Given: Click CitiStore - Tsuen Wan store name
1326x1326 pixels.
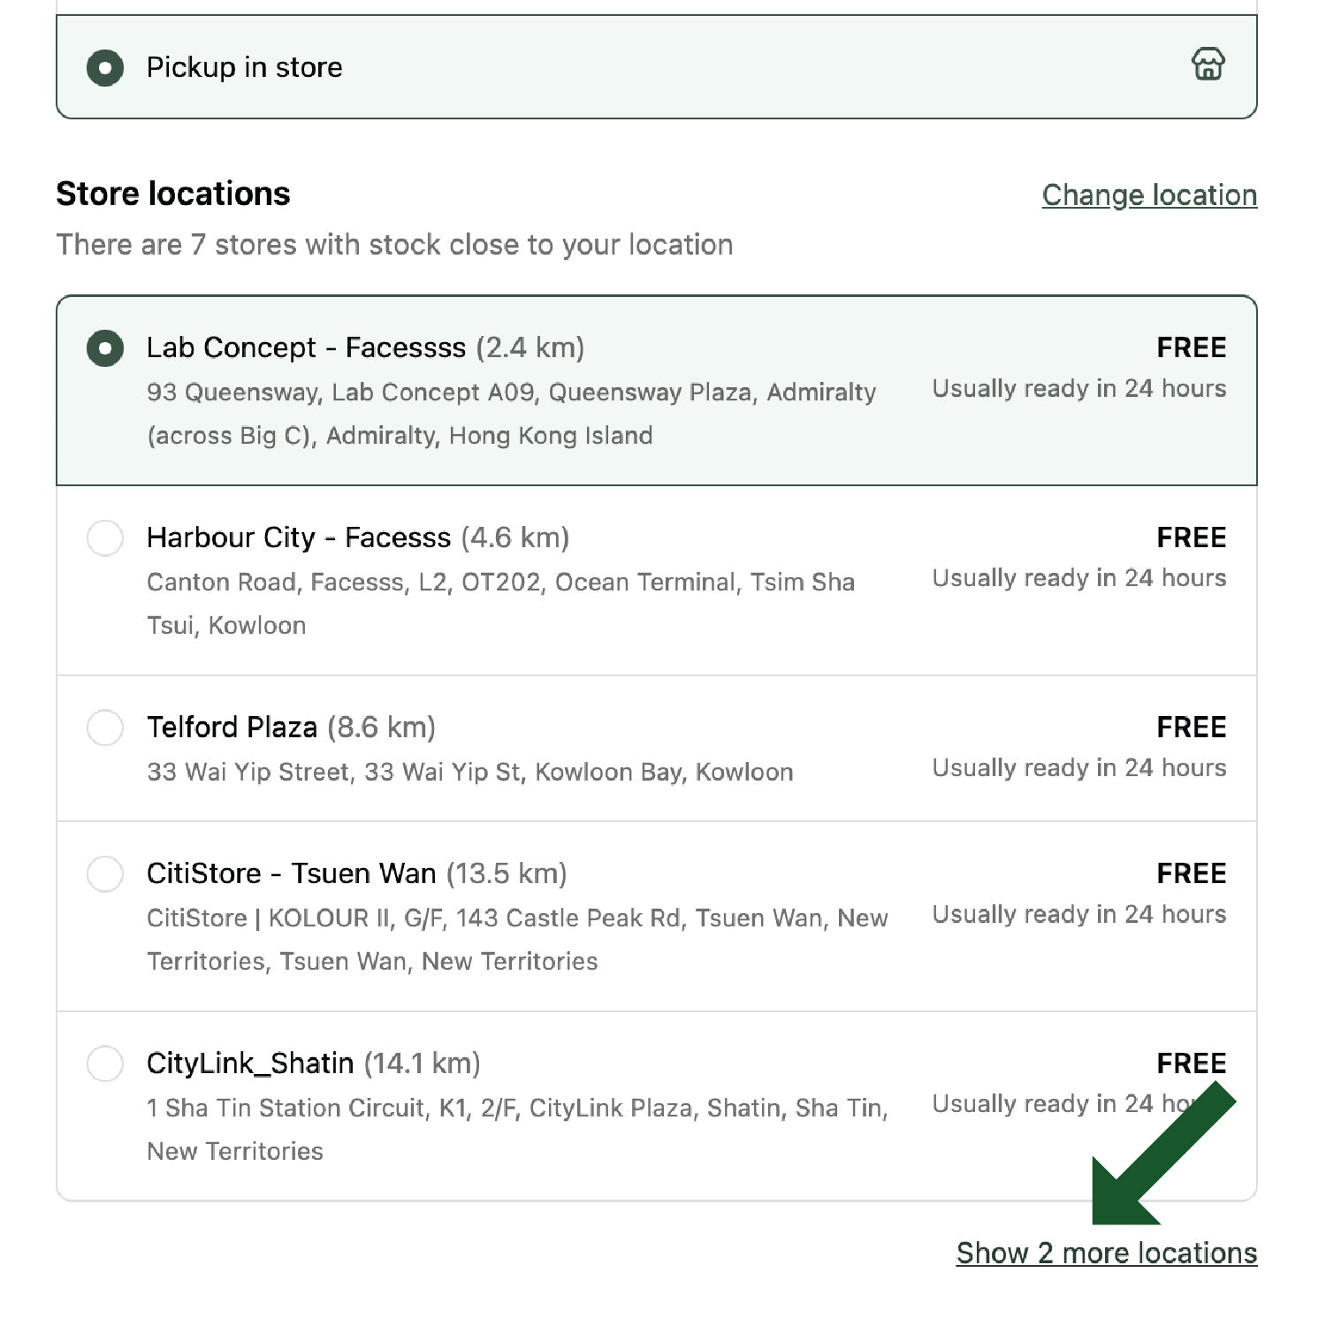Looking at the screenshot, I should [292, 873].
